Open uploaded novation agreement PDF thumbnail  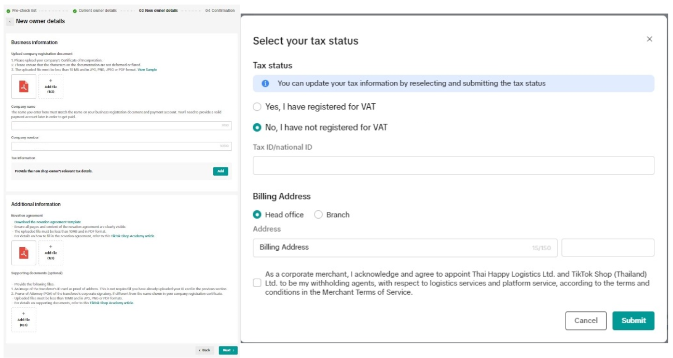point(24,253)
